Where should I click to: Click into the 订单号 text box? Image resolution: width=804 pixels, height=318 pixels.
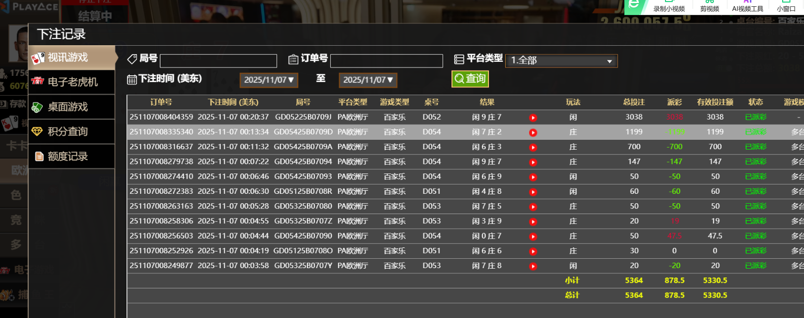tap(386, 61)
